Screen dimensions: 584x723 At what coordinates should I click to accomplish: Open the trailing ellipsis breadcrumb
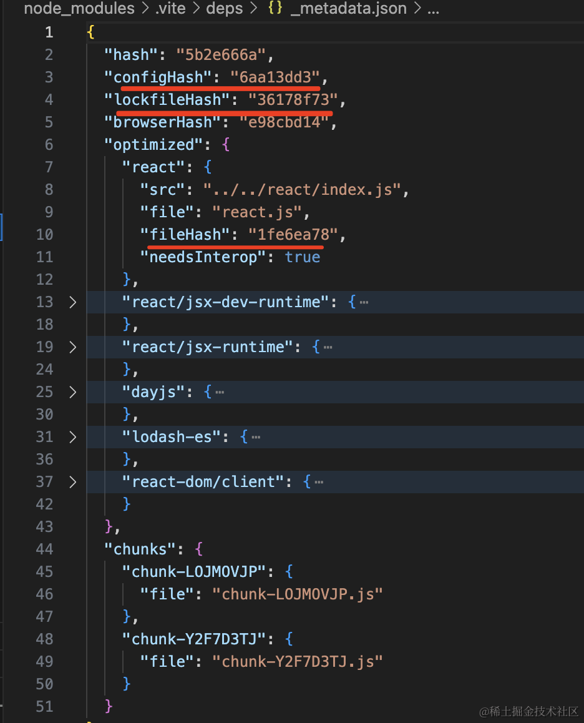tap(433, 10)
